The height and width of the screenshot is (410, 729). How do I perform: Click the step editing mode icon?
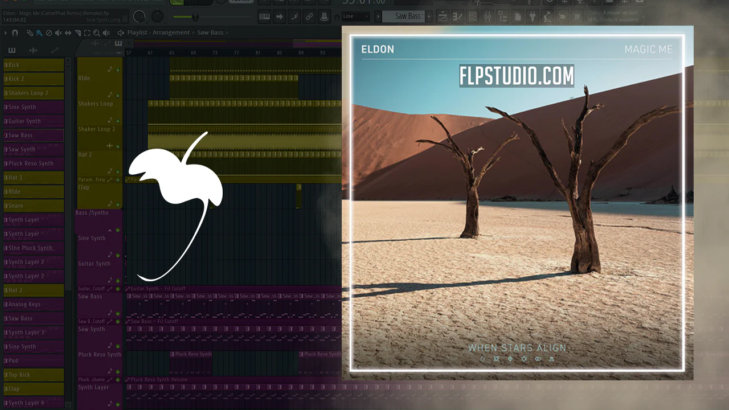coord(294,17)
